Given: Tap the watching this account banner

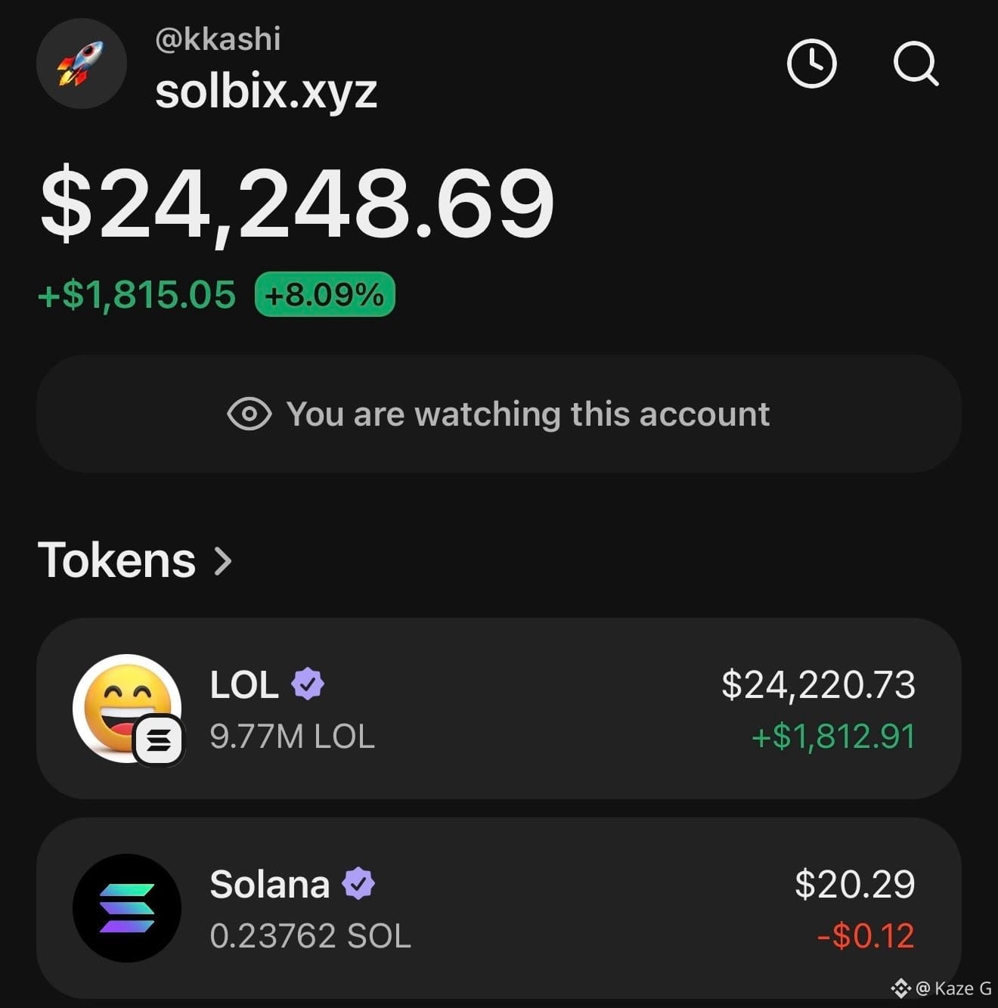Looking at the screenshot, I should click(499, 414).
